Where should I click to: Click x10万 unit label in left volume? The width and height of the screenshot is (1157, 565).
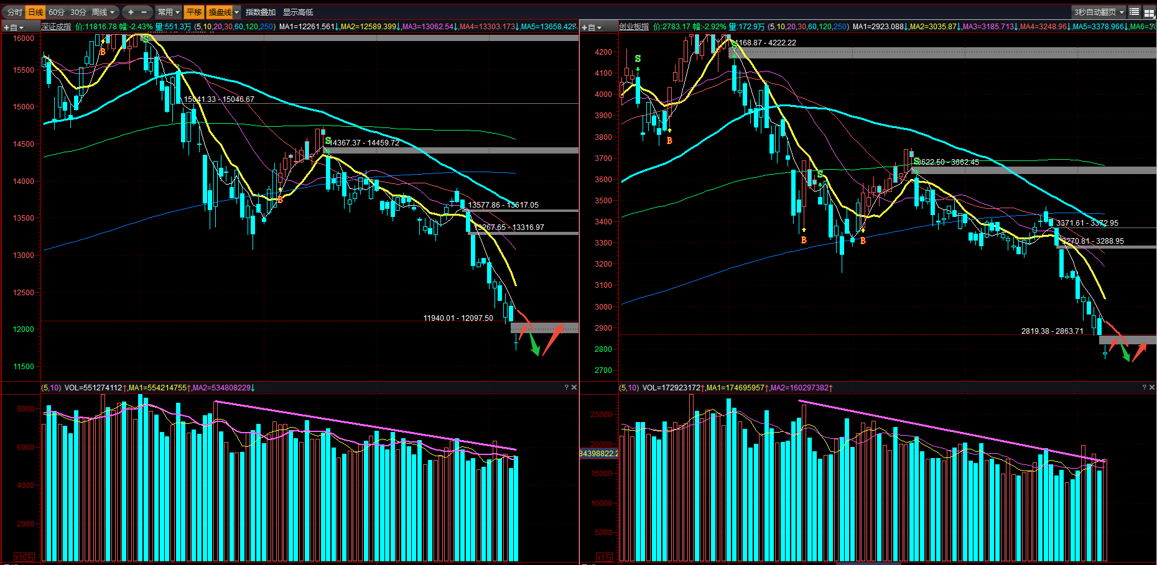pyautogui.click(x=24, y=558)
